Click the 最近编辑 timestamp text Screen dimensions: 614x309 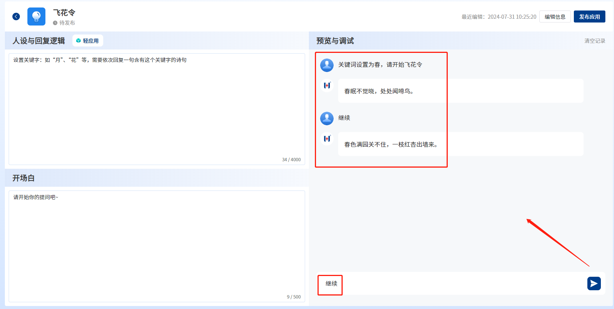(499, 17)
